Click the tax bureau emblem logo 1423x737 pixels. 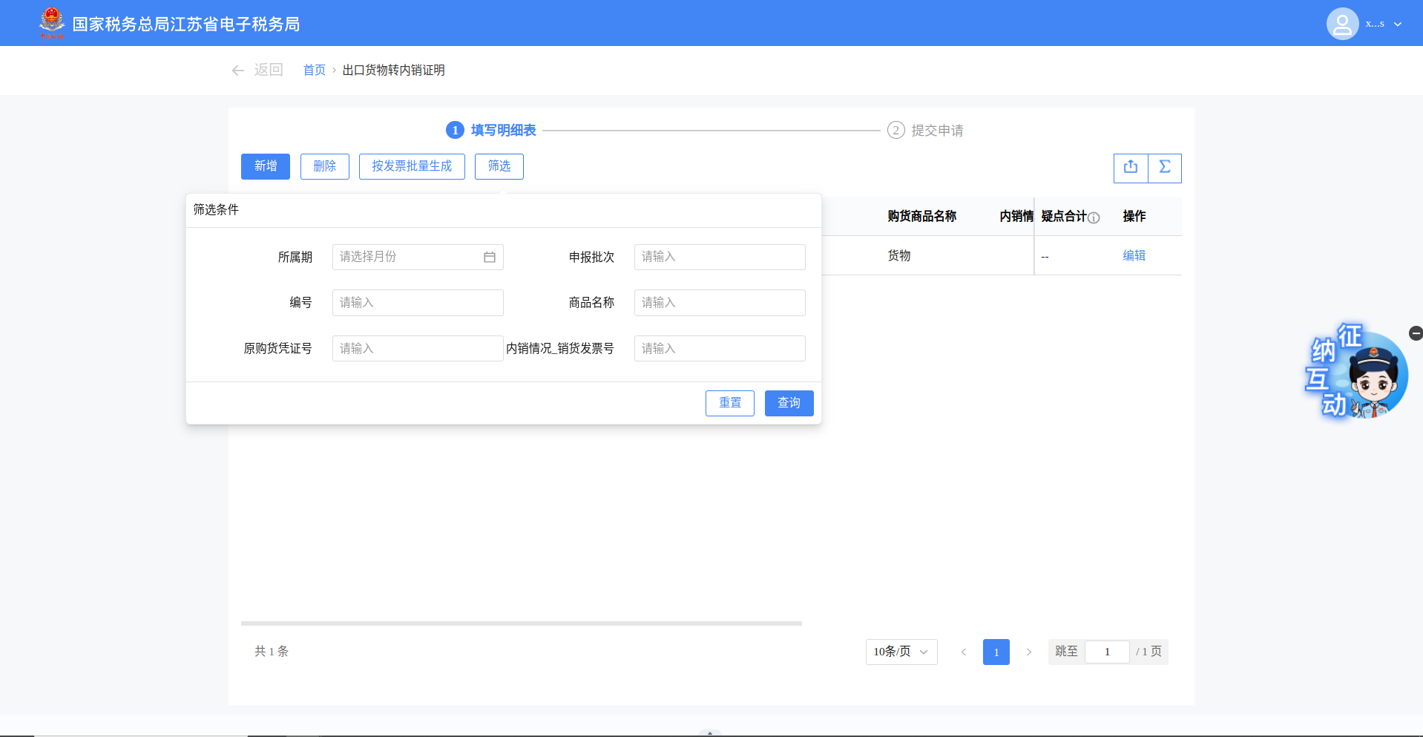pos(52,23)
